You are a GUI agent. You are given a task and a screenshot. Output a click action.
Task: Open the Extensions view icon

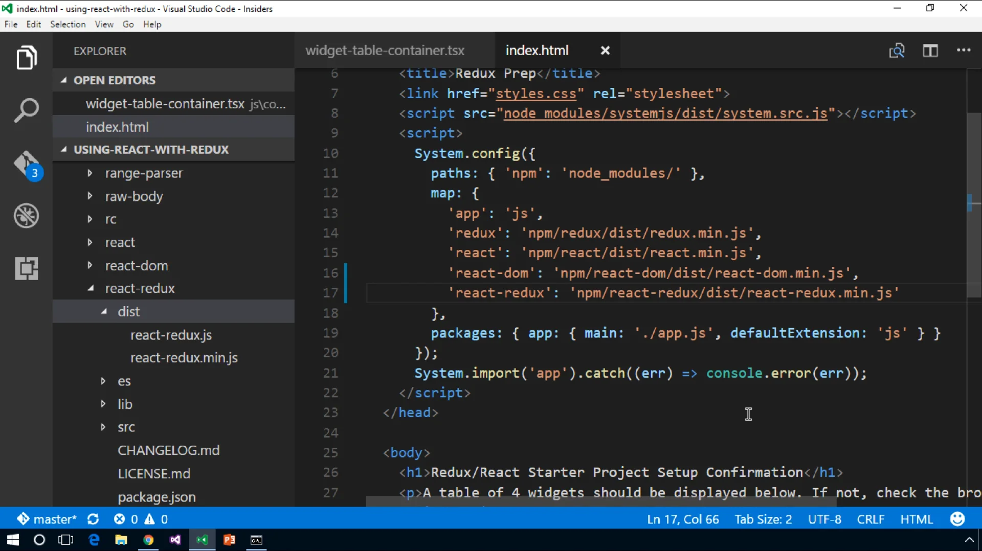[26, 268]
